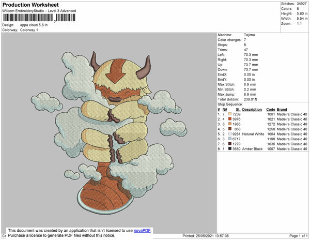Click the height value '5.80 in'

pyautogui.click(x=302, y=13)
